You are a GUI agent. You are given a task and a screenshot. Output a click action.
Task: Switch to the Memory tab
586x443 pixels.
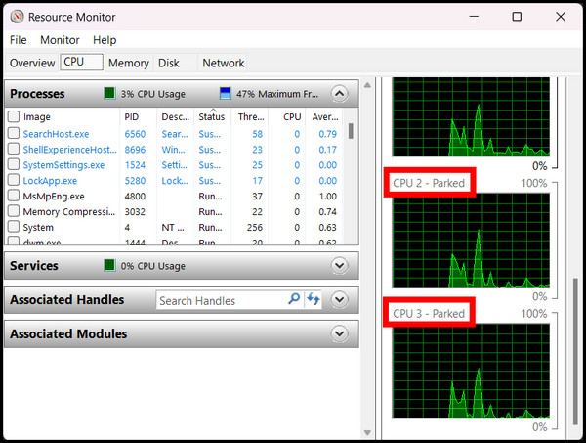(129, 63)
